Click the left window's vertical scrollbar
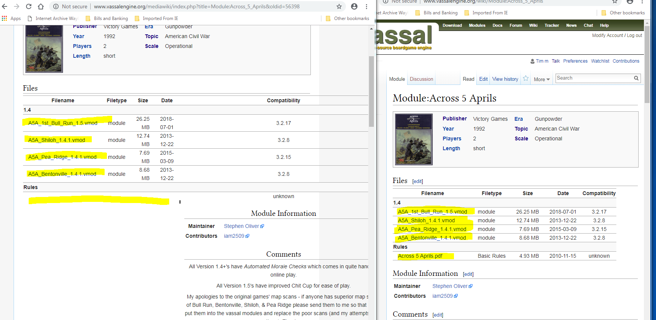Screen dimensions: 656x320 (x=371, y=92)
